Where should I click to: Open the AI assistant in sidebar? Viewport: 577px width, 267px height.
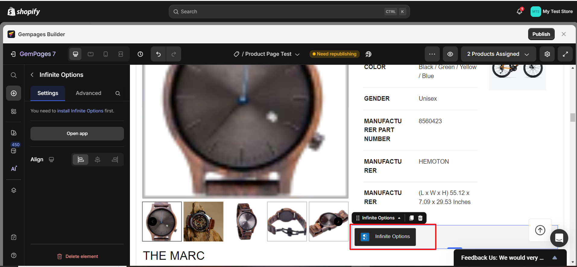pos(14,169)
